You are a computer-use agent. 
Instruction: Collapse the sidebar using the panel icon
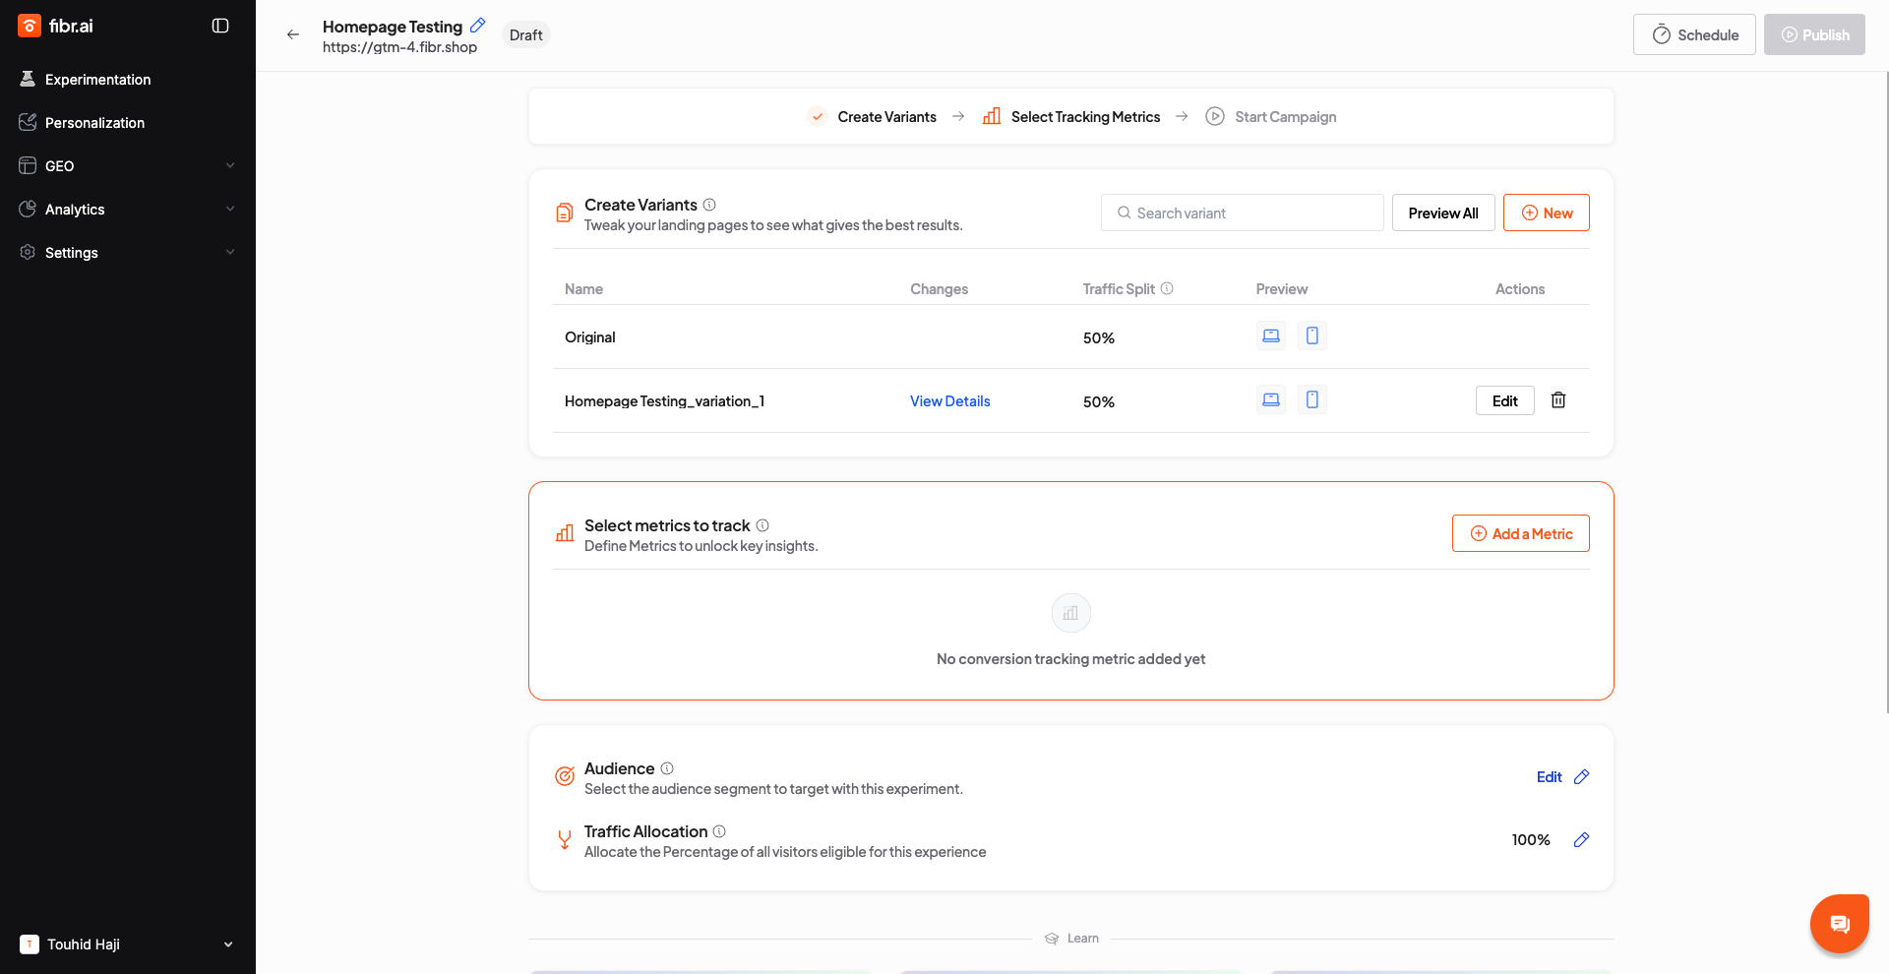click(x=220, y=26)
